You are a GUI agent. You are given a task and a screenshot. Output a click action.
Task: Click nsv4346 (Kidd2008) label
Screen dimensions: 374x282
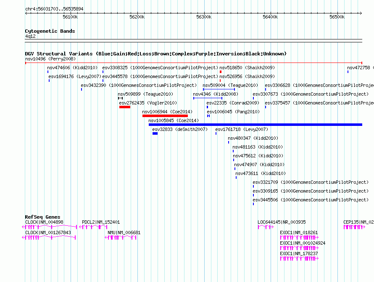pyautogui.click(x=216, y=94)
